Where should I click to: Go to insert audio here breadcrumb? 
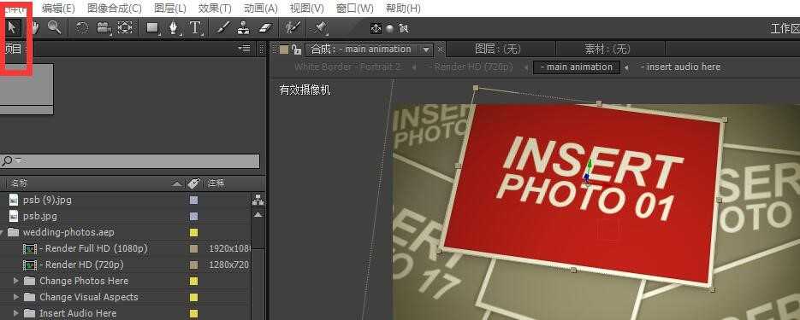coord(680,67)
